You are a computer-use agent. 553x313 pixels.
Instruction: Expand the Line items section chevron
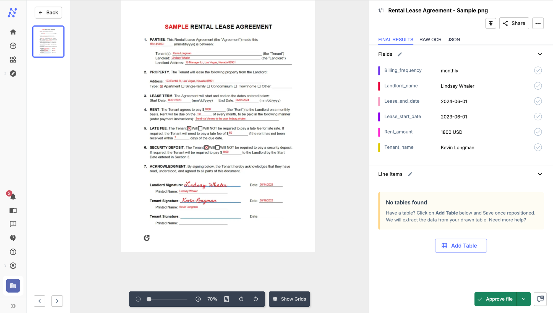tap(540, 174)
